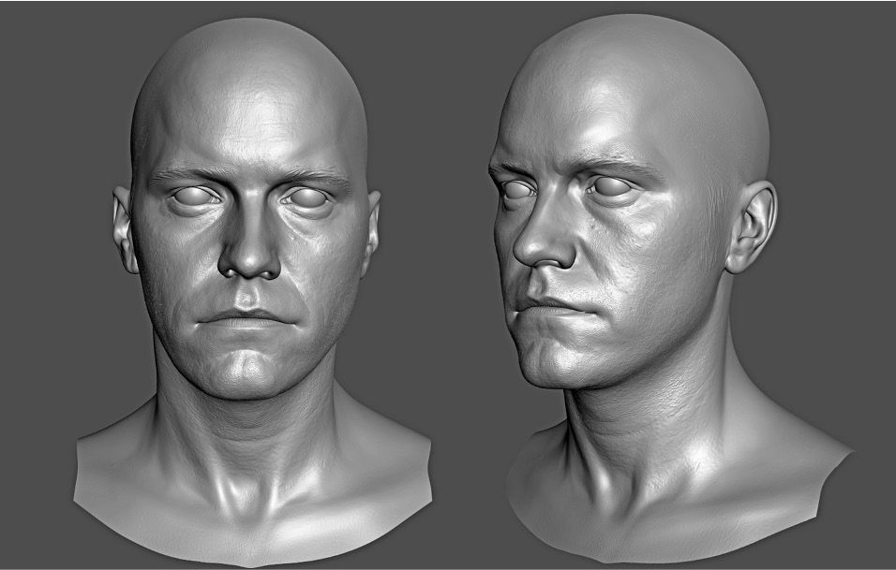Screen dimensions: 896x570
Task: Click the nose tip of the front-facing head
Action: (x=249, y=262)
